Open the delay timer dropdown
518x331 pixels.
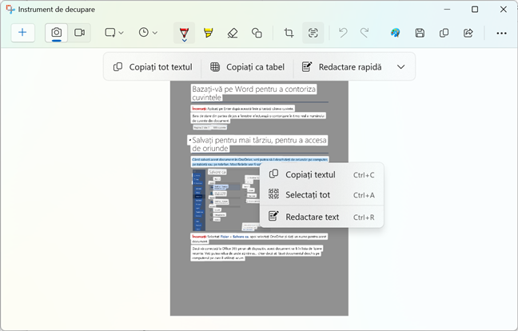[148, 33]
